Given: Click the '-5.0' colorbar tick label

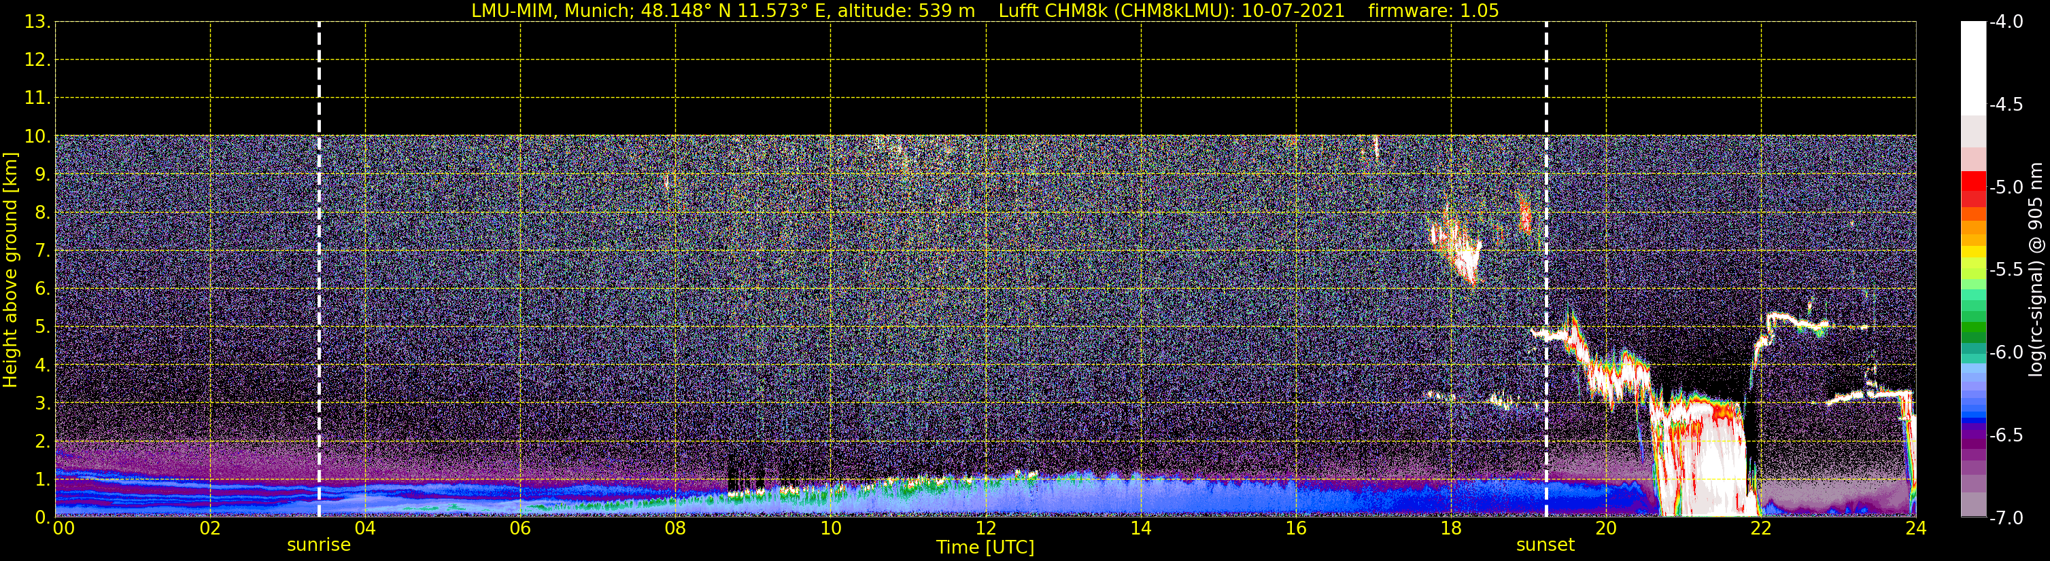Looking at the screenshot, I should [2005, 187].
